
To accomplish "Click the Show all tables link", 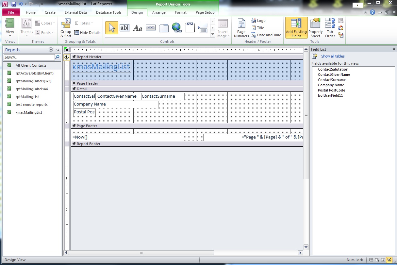I will coord(333,56).
